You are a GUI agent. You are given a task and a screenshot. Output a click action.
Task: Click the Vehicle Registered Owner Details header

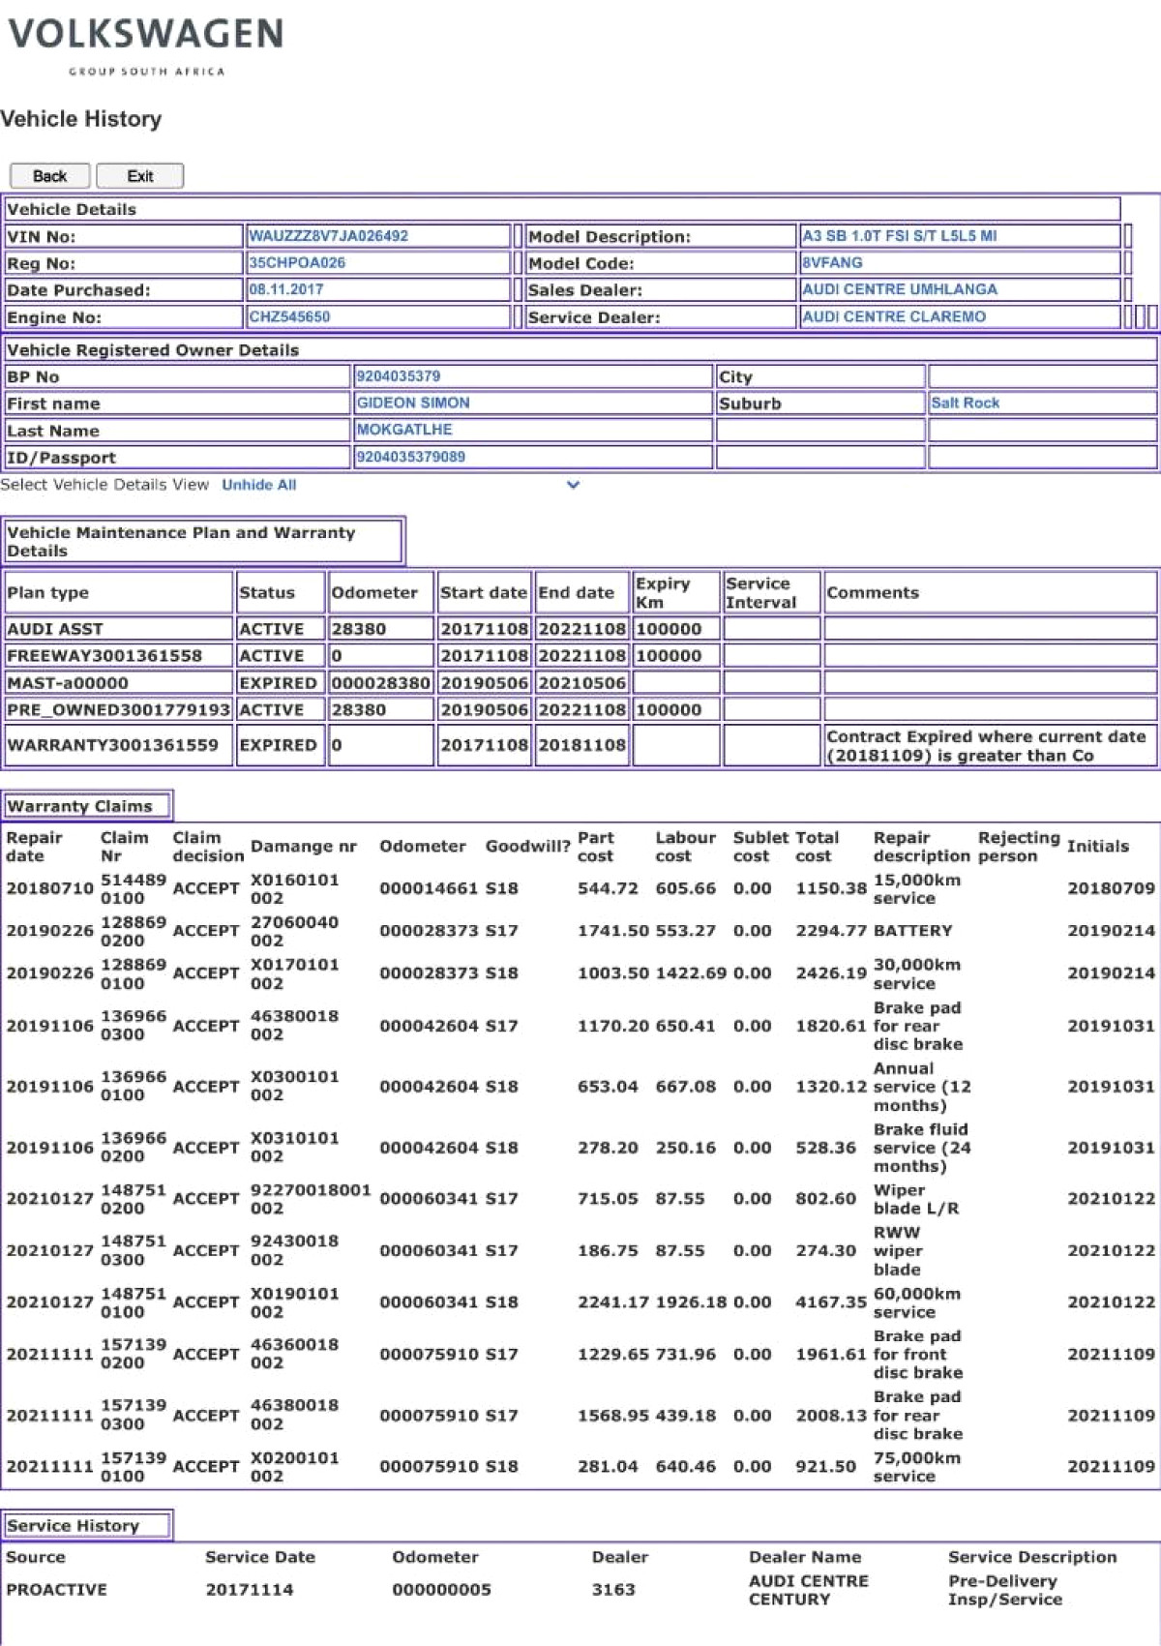click(580, 350)
